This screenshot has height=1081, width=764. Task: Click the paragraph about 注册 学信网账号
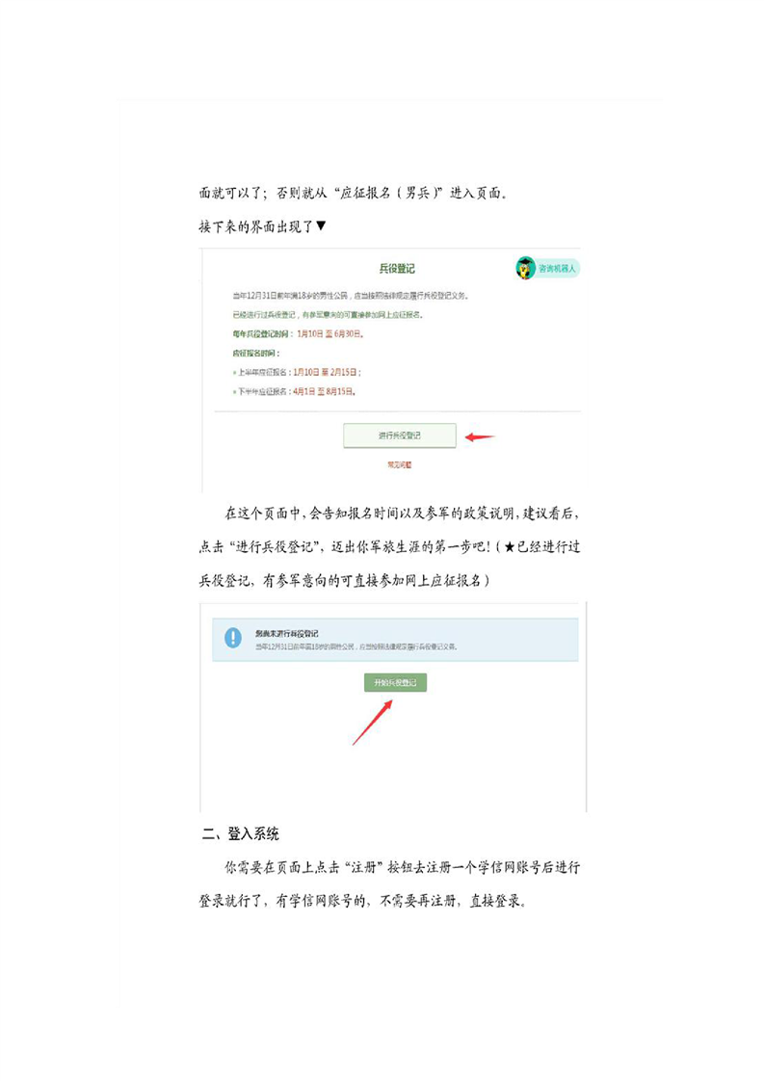(389, 883)
